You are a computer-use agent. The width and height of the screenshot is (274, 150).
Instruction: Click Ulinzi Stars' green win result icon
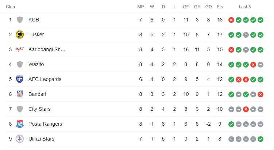tap(261, 139)
